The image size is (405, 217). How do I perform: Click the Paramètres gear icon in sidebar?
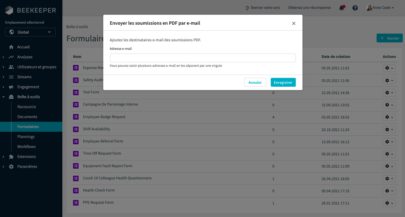[11, 167]
